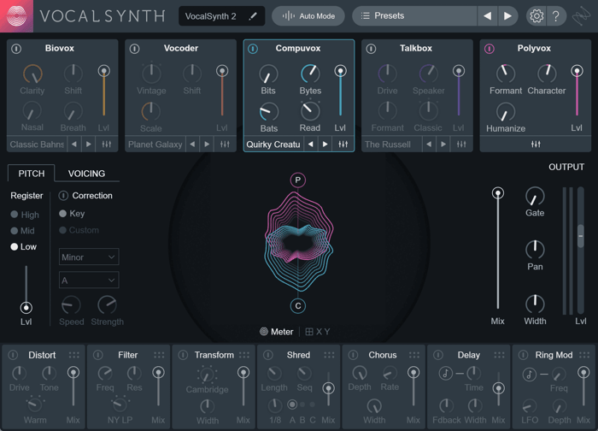Choose the Key correction mode

72,214
